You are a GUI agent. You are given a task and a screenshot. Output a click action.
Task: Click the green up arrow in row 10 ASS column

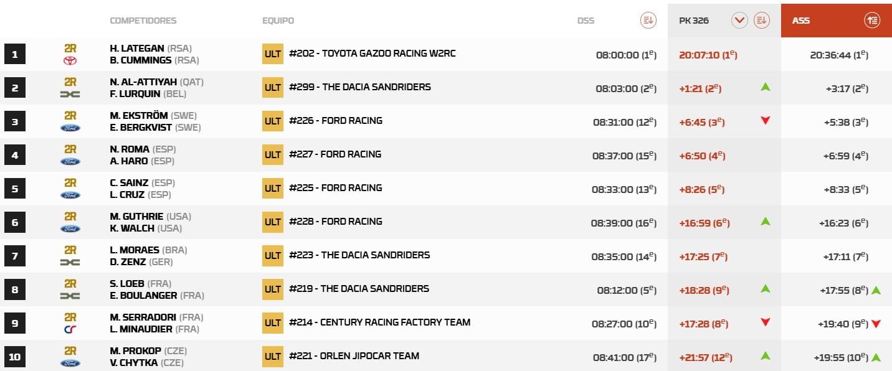[x=876, y=357]
